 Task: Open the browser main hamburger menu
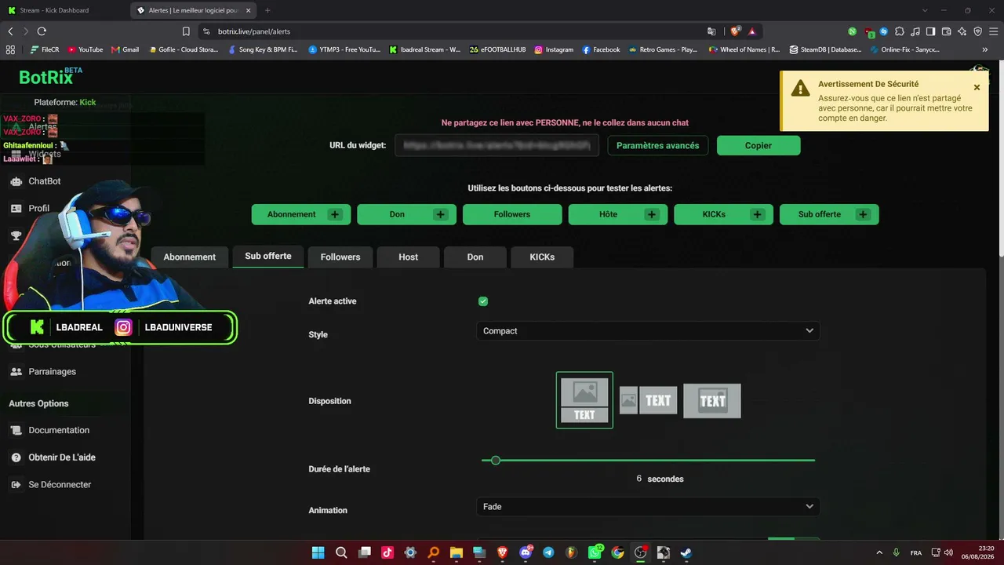pyautogui.click(x=994, y=31)
